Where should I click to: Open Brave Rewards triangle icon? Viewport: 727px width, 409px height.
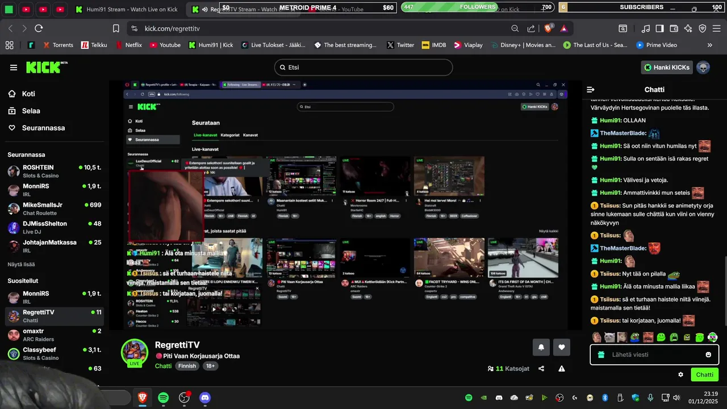(563, 28)
